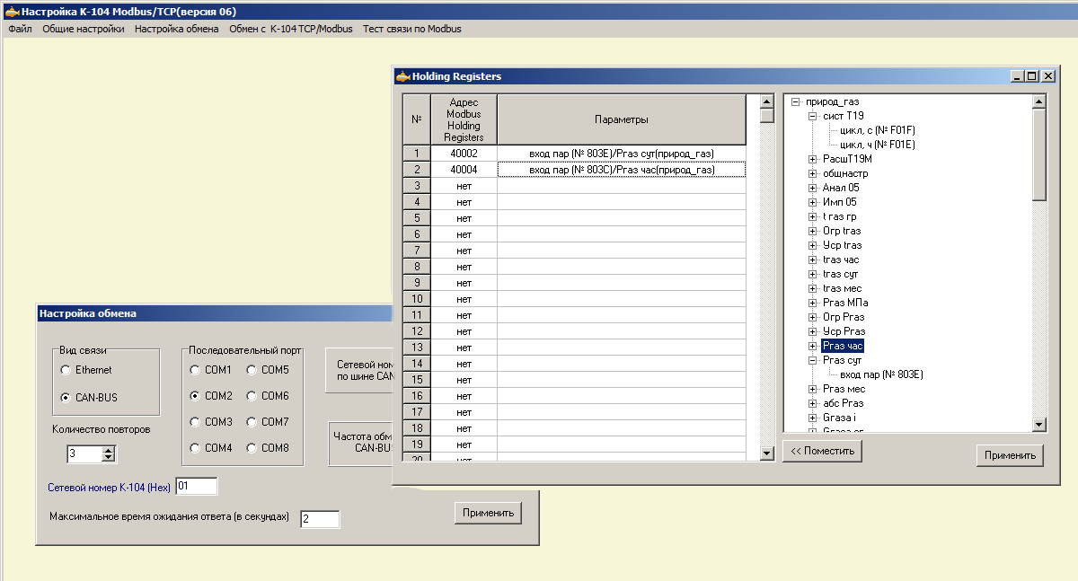The image size is (1078, 581).
Task: Open the Общие настройки menu
Action: point(84,29)
